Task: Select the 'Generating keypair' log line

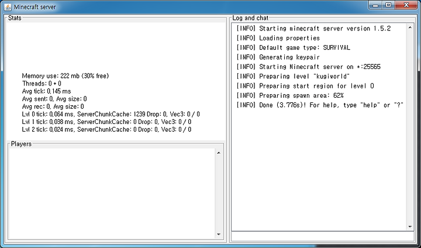Action: coord(278,57)
